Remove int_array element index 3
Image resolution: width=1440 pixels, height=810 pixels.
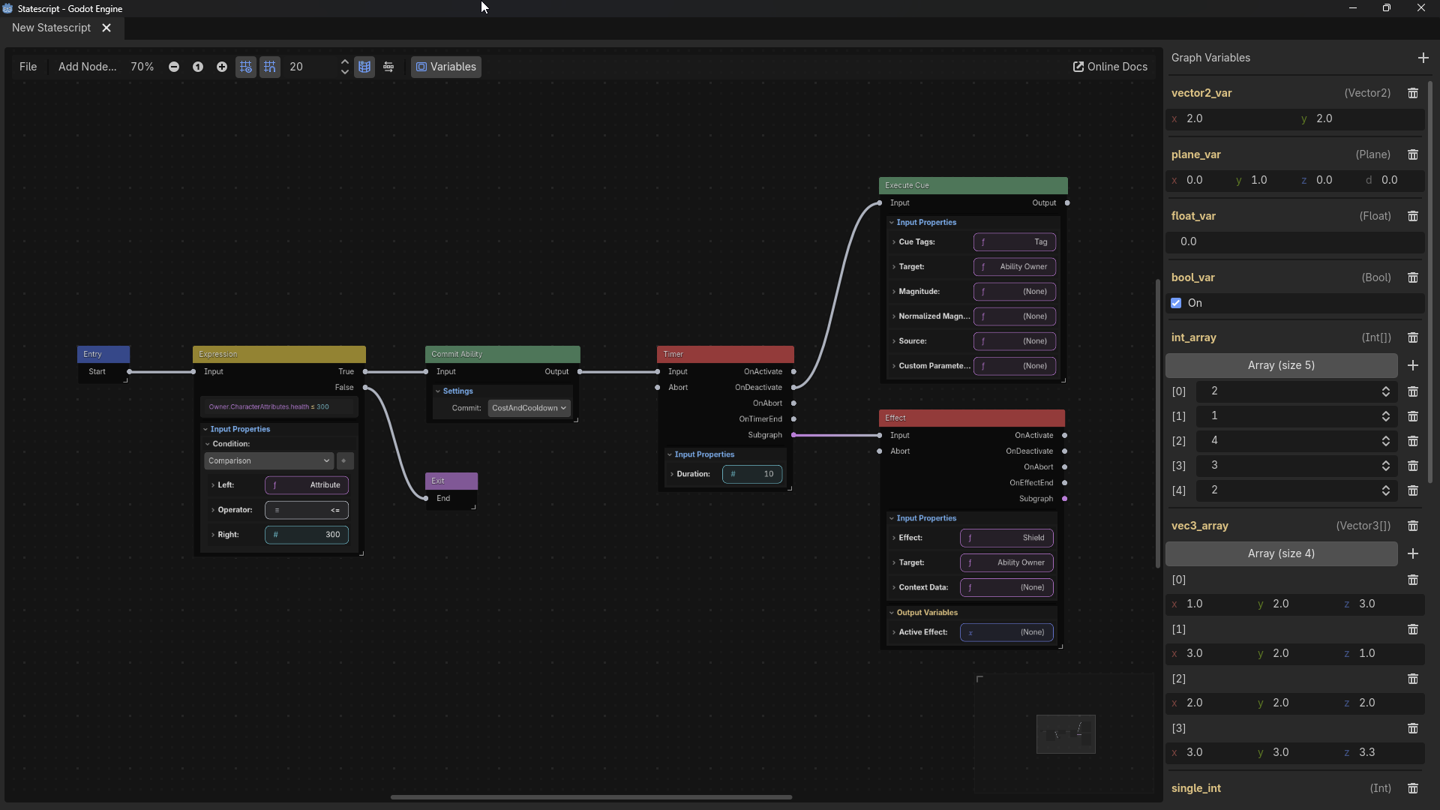(x=1413, y=466)
